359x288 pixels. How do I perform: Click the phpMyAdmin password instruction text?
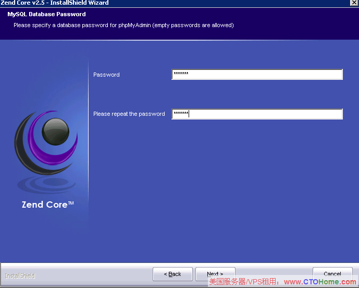point(123,25)
